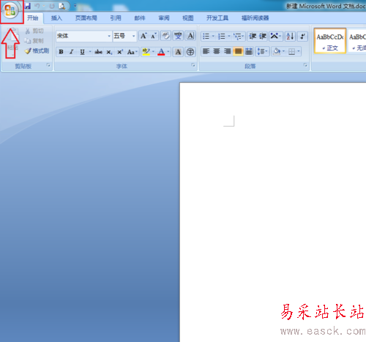
Task: Activate the 格式刷 format painter
Action: pyautogui.click(x=37, y=51)
